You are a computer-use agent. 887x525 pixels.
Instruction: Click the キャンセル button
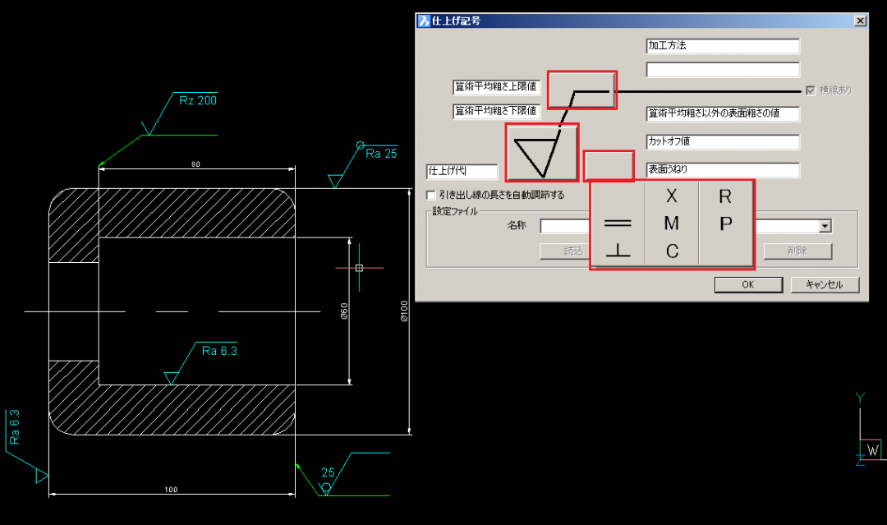[825, 284]
